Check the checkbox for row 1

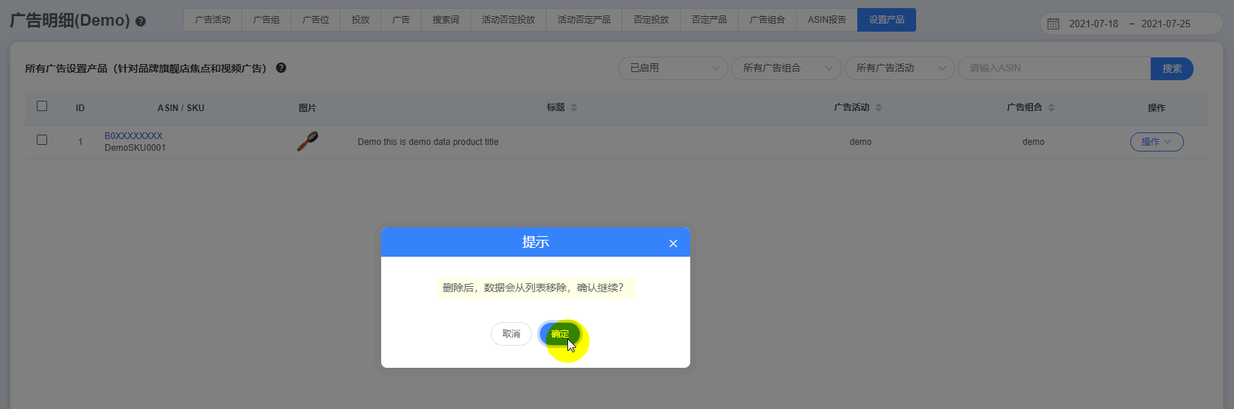(42, 140)
